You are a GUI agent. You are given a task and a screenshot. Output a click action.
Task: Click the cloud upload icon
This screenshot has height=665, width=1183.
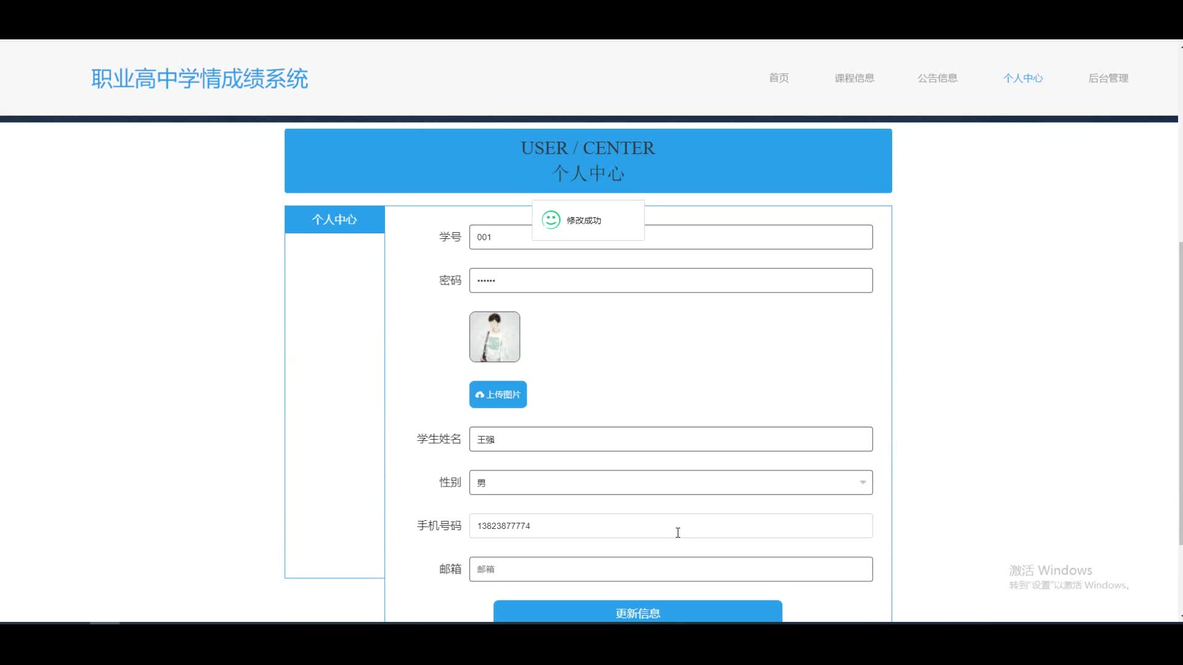(479, 395)
